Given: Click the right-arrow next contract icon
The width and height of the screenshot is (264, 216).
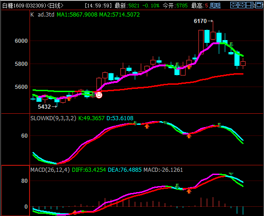Looking at the screenshot, I should click(241, 5).
